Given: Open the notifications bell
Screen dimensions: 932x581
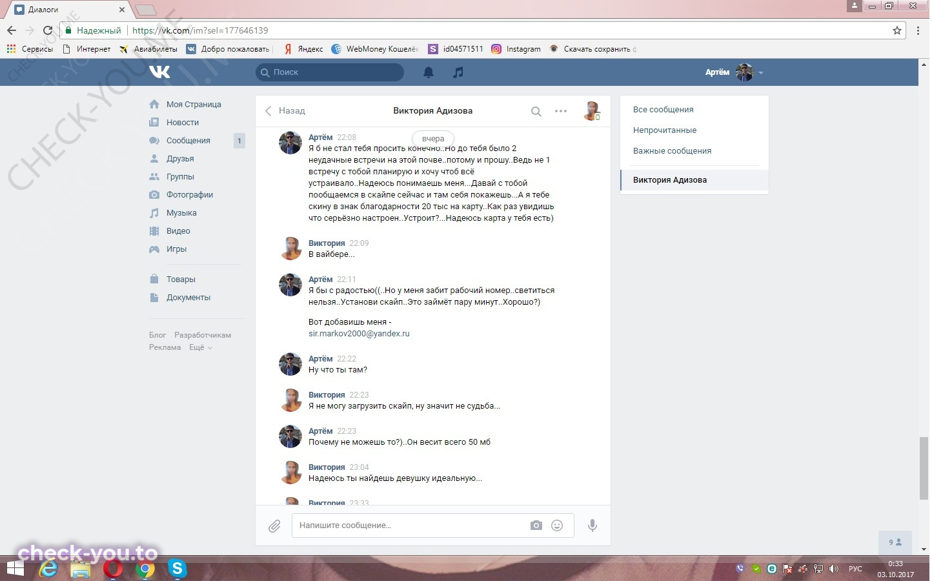Looking at the screenshot, I should [x=429, y=72].
